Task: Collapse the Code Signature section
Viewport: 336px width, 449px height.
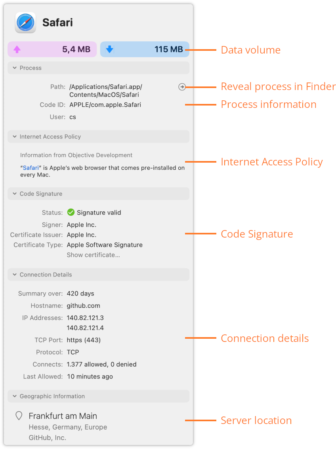Action: 15,194
